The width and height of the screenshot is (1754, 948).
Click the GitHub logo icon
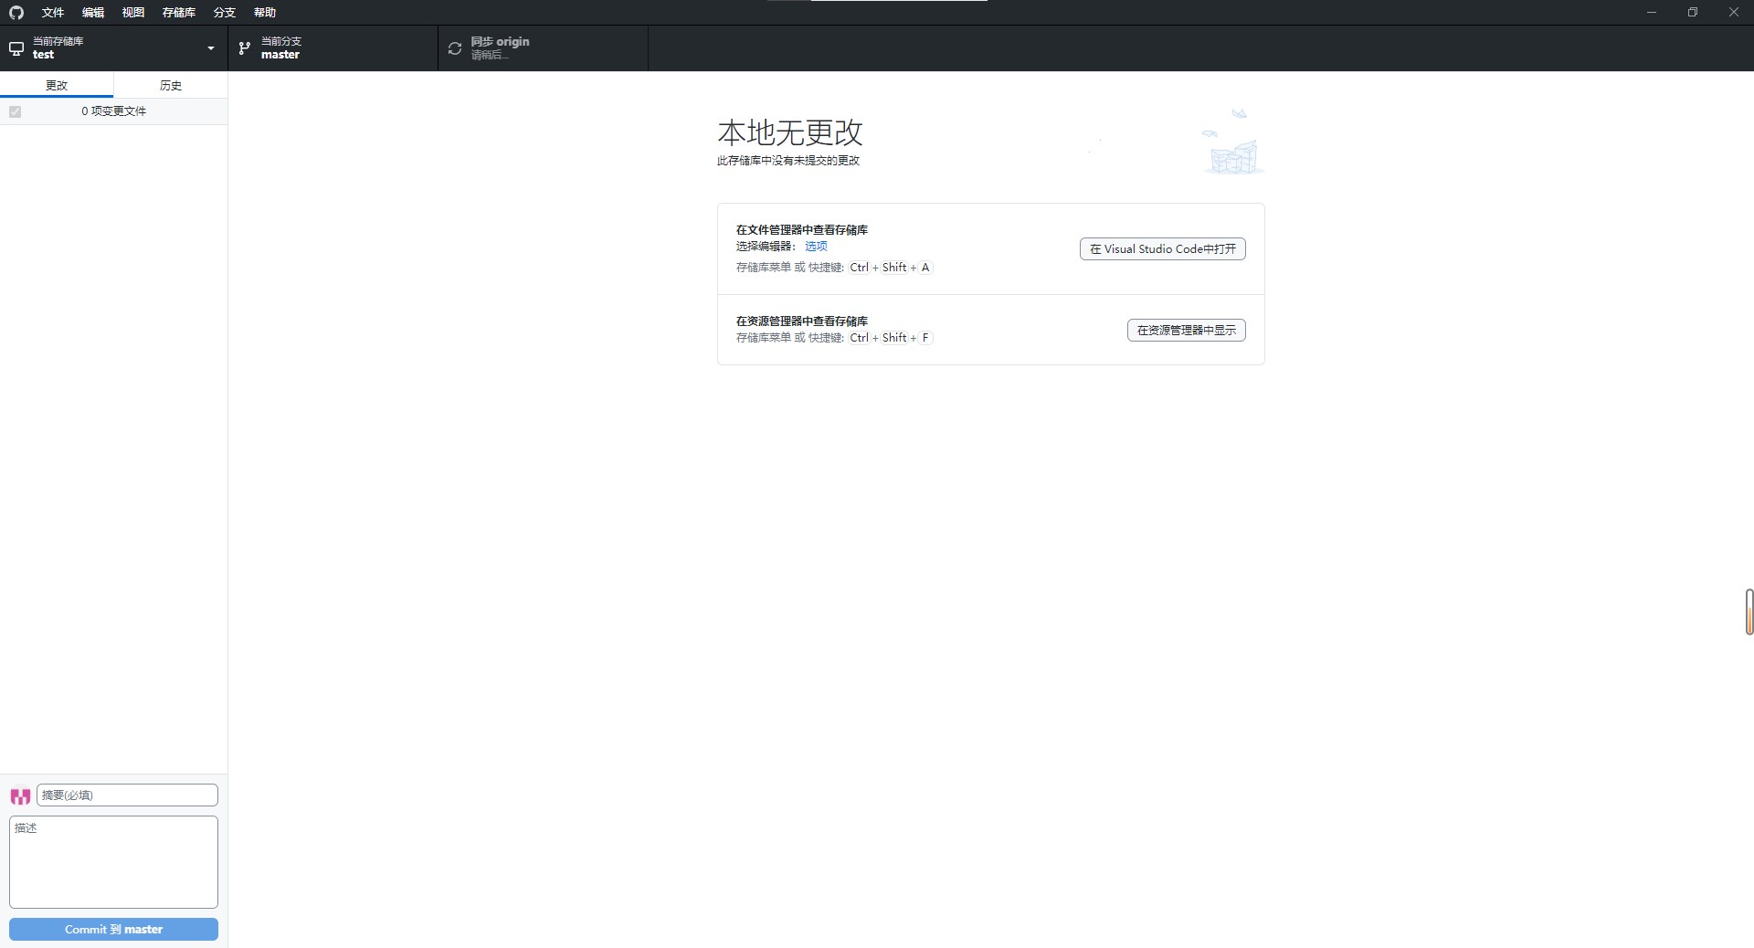click(16, 13)
